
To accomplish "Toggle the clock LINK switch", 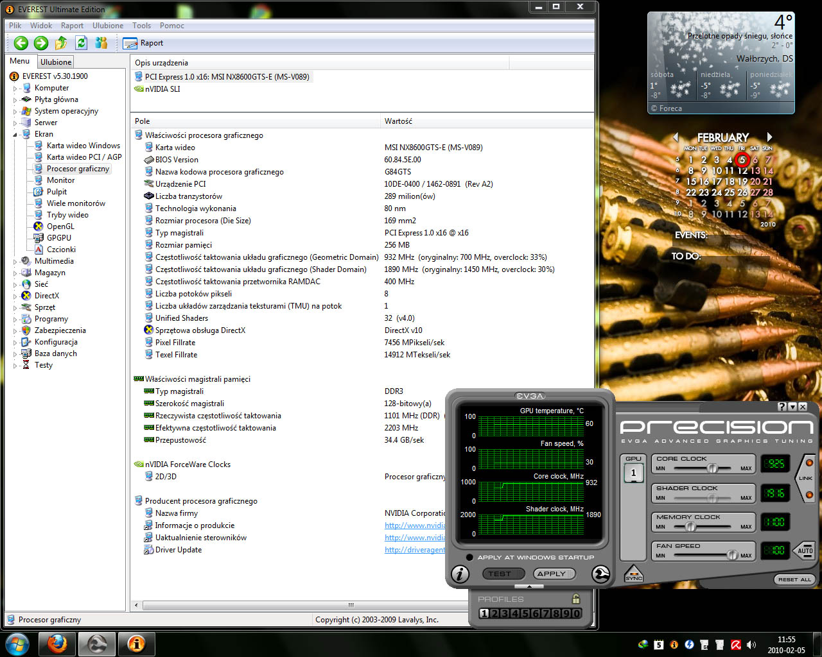I will 805,478.
